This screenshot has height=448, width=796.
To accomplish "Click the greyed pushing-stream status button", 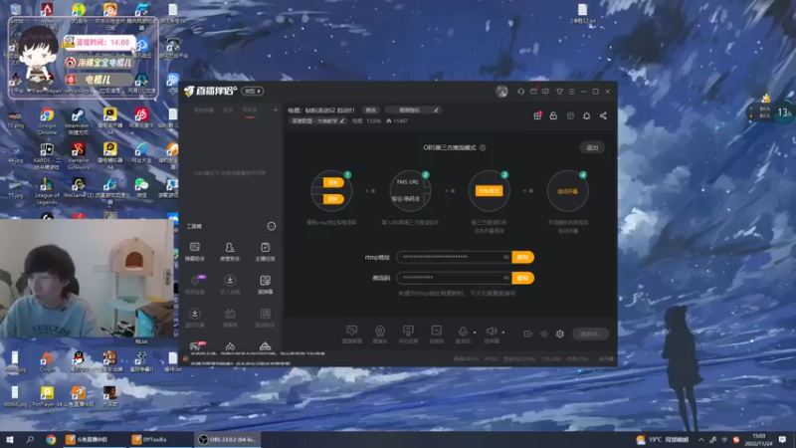I will coord(590,334).
